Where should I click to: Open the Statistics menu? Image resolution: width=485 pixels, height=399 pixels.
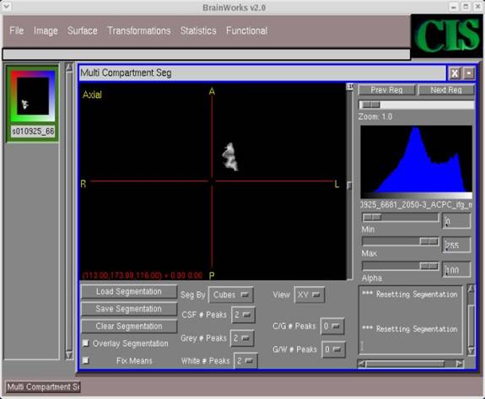coord(198,30)
